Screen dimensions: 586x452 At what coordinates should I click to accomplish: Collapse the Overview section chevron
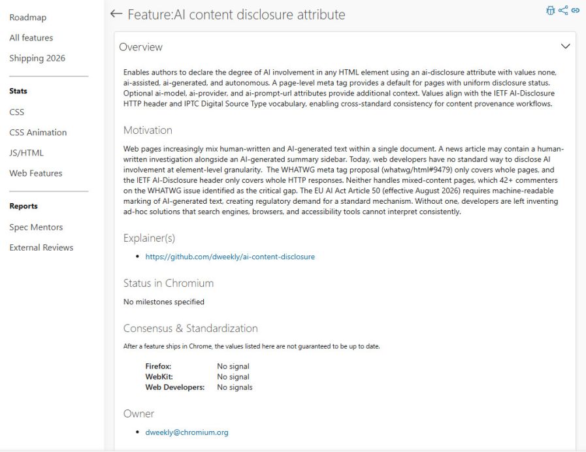565,46
